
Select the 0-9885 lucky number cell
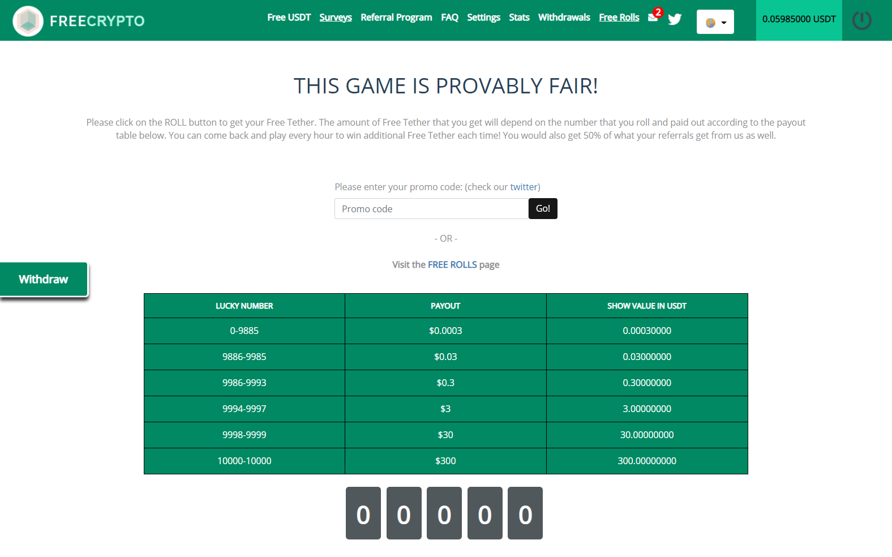pos(245,331)
